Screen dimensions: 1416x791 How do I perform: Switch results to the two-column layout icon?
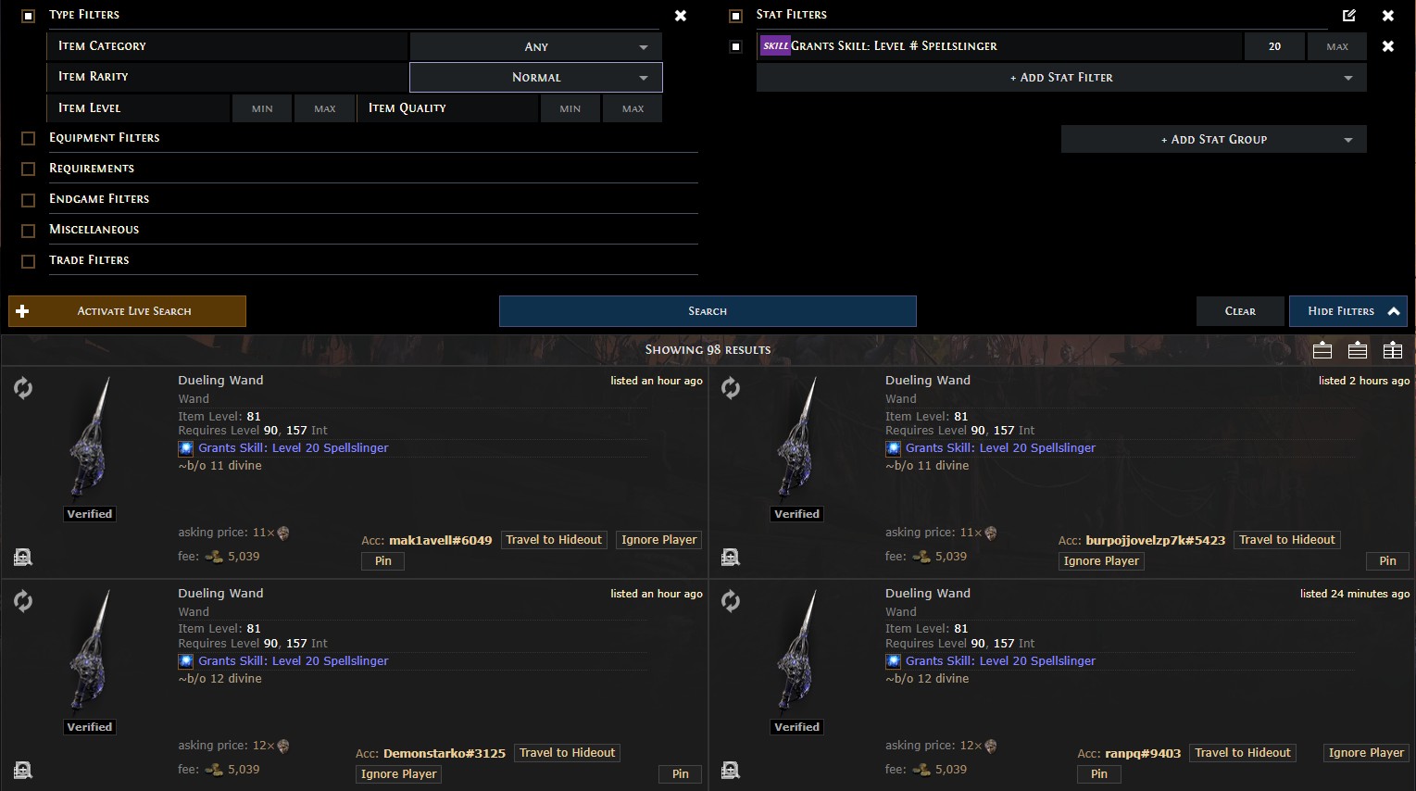point(1393,350)
